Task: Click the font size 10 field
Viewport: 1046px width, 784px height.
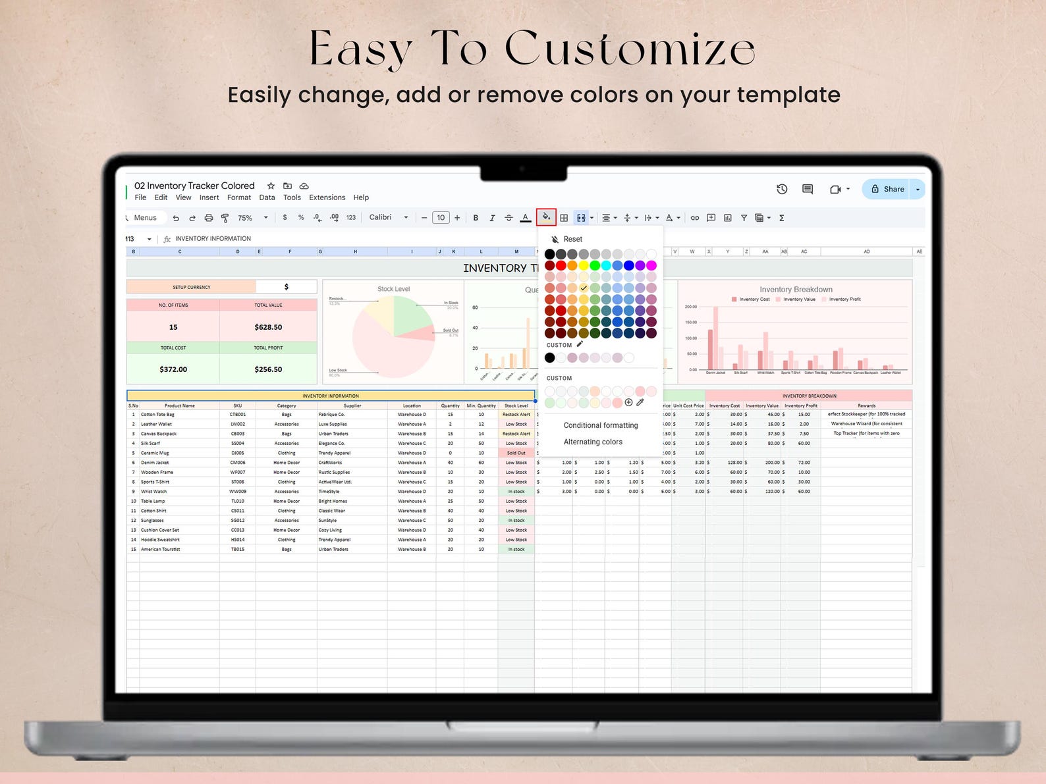Action: tap(441, 218)
